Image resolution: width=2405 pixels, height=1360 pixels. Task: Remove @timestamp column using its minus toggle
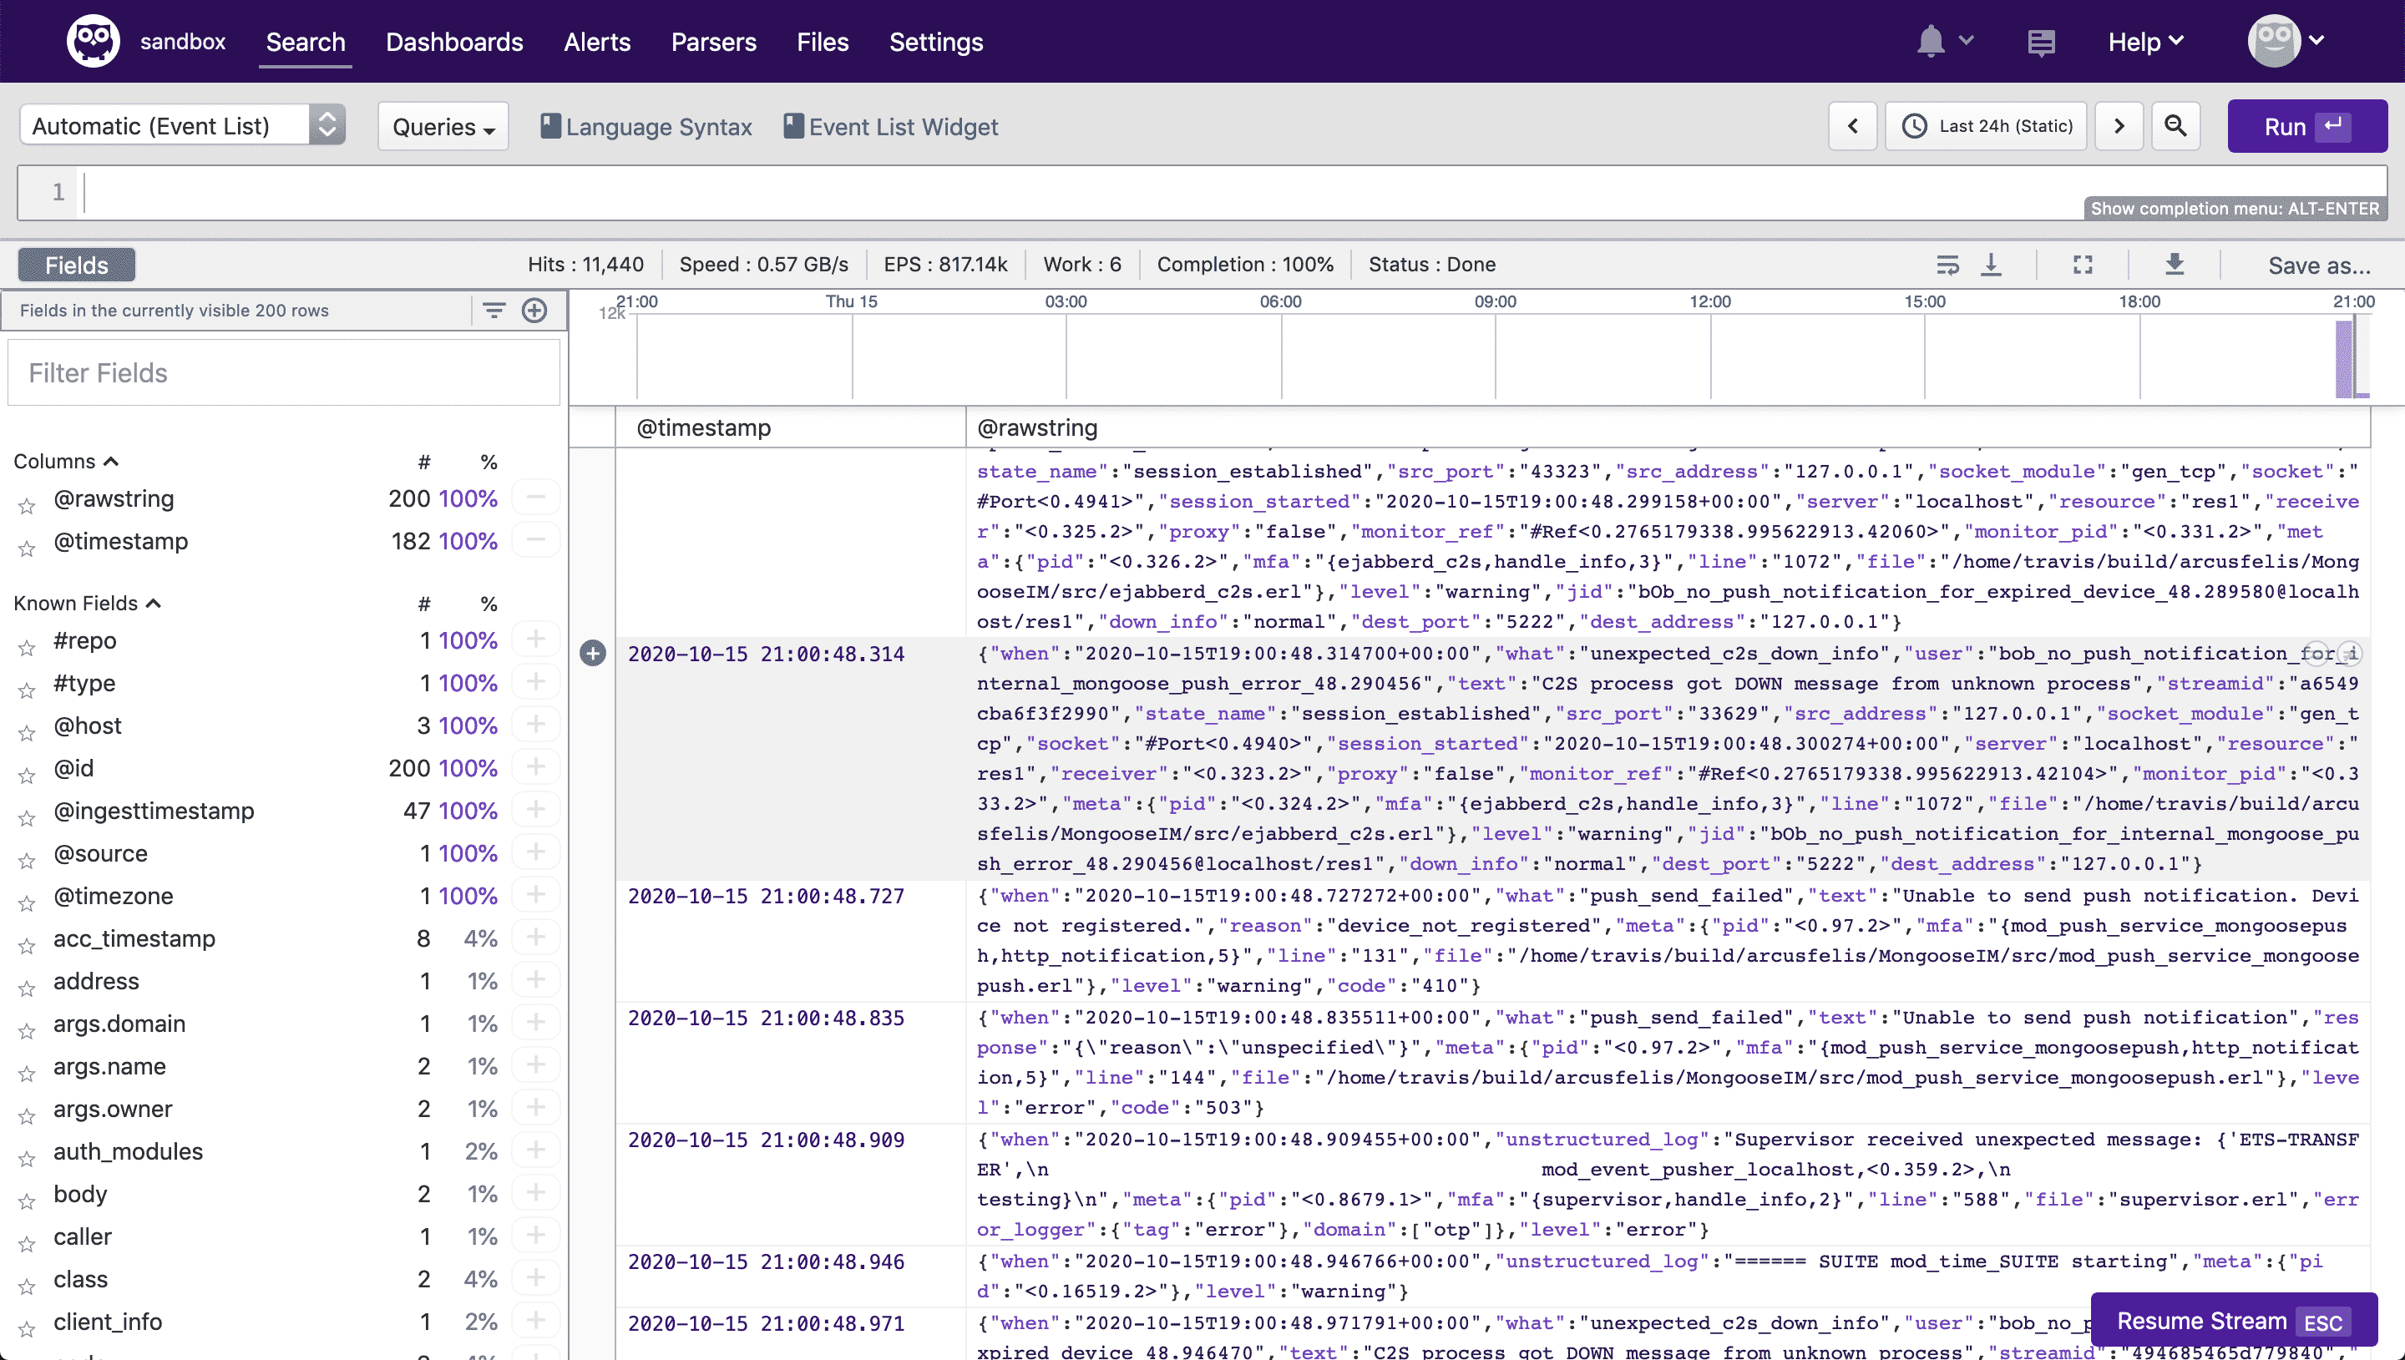pyautogui.click(x=537, y=540)
